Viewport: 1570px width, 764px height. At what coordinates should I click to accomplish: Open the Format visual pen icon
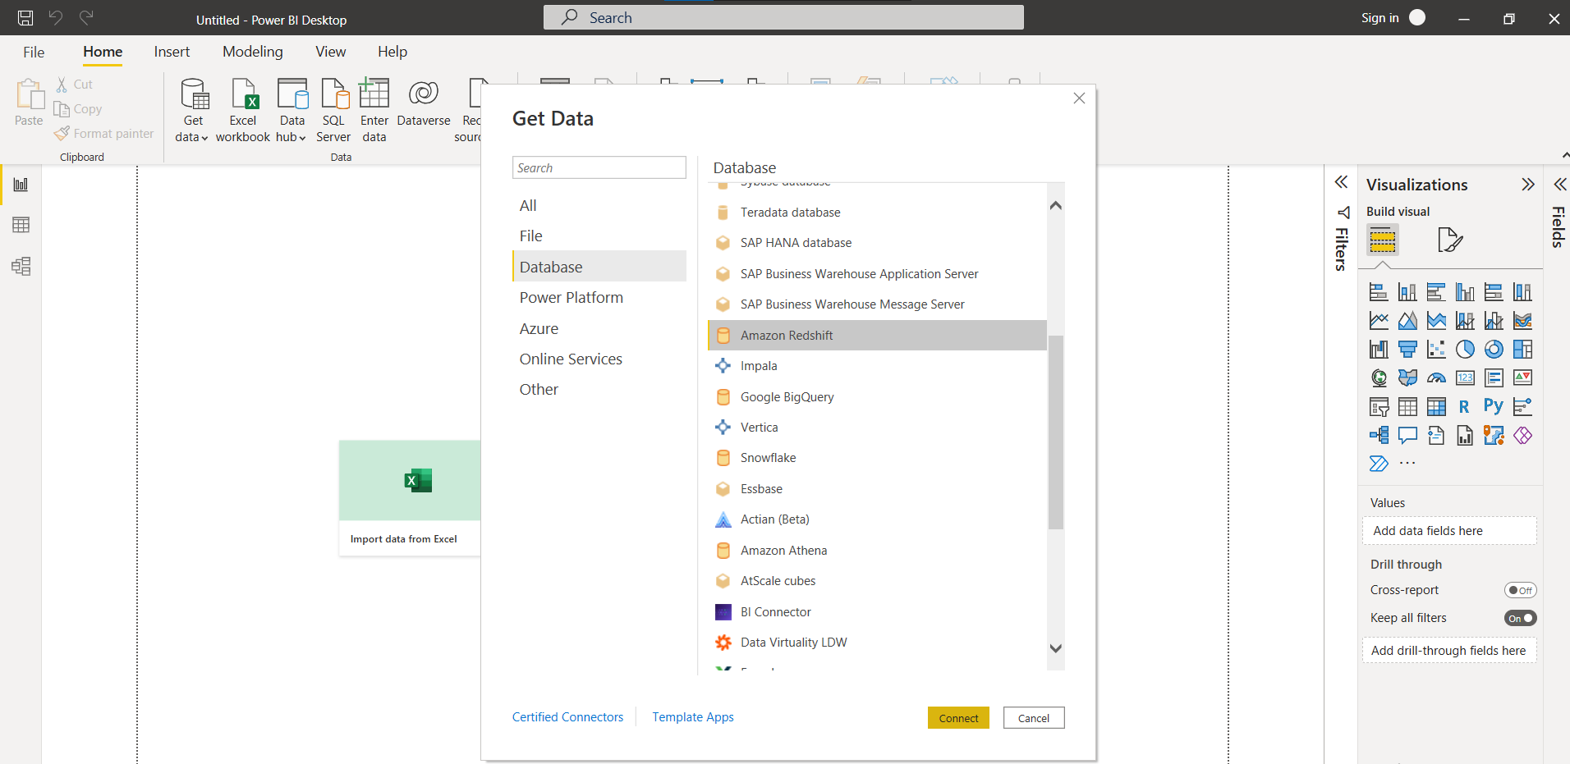coord(1450,240)
